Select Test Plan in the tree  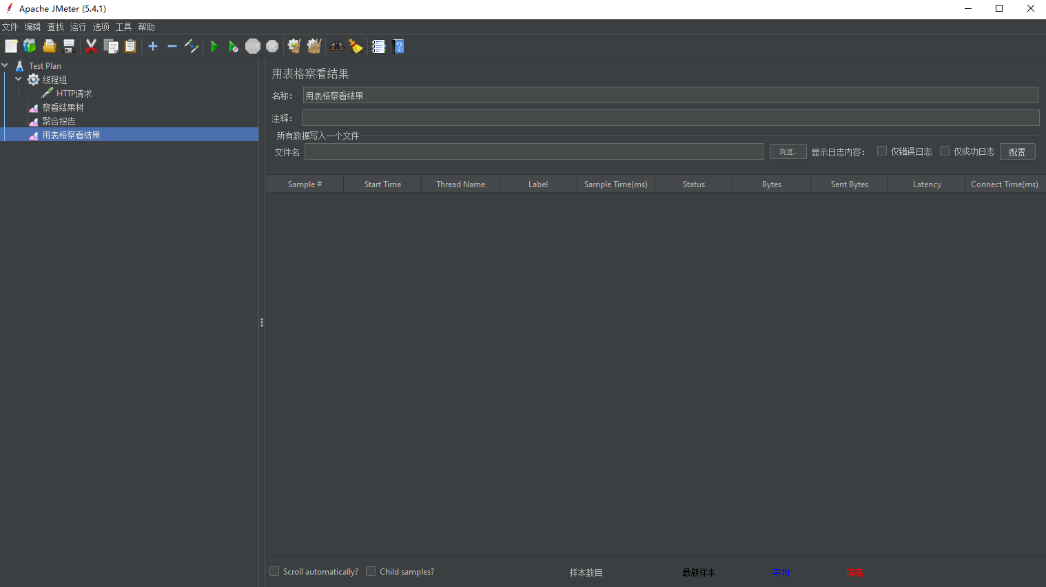(x=45, y=66)
